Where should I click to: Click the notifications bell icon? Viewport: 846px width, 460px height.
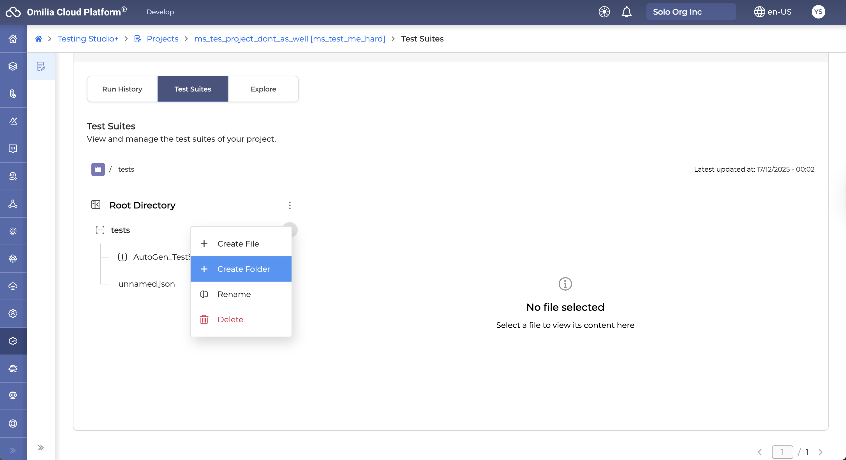(x=627, y=12)
